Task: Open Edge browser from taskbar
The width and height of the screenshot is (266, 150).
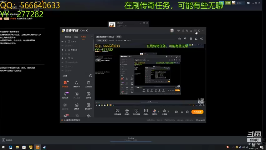Action: click(10, 147)
